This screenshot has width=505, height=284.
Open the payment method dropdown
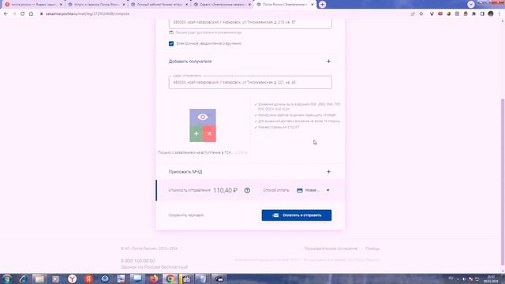click(x=313, y=190)
